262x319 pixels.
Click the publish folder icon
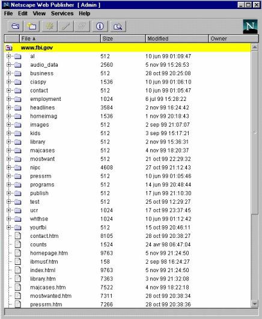coord(17,193)
